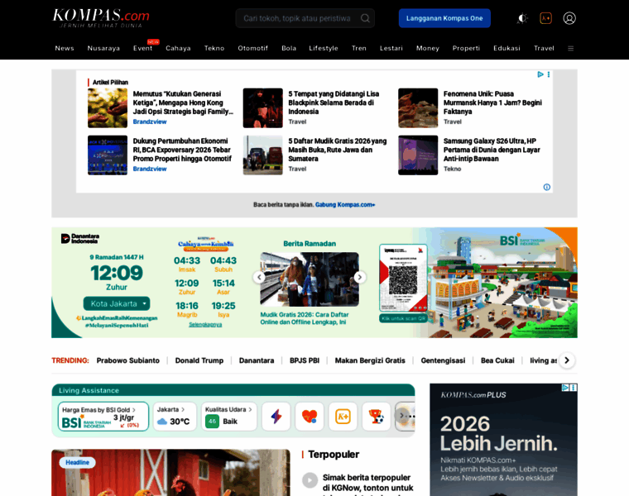Open the hamburger menu in navigation bar

(570, 49)
